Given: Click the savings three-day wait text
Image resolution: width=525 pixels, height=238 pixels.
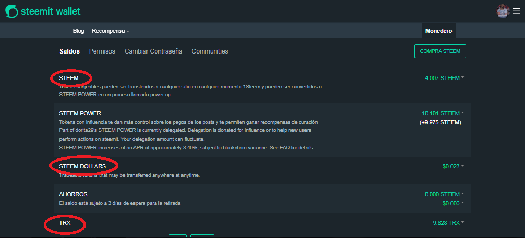Looking at the screenshot, I should point(120,203).
